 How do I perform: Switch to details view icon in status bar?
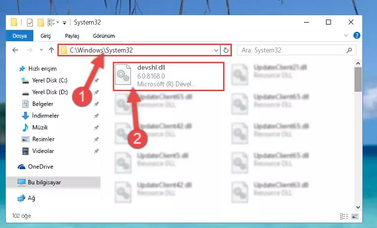coord(344,216)
